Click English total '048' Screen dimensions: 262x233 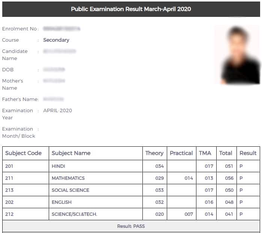point(229,202)
